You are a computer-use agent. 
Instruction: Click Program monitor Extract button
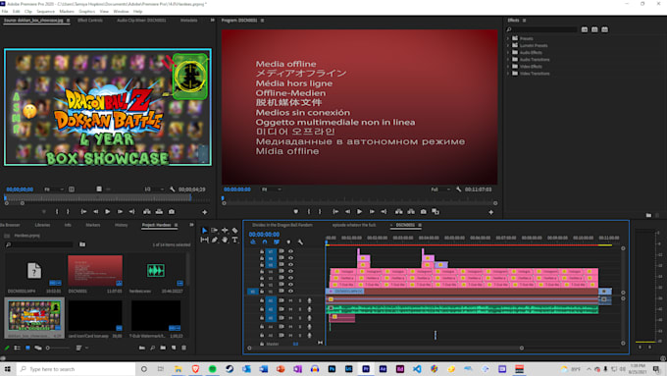click(411, 212)
